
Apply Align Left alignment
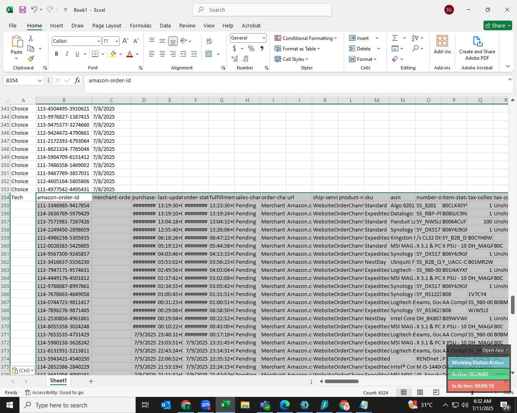click(x=152, y=54)
